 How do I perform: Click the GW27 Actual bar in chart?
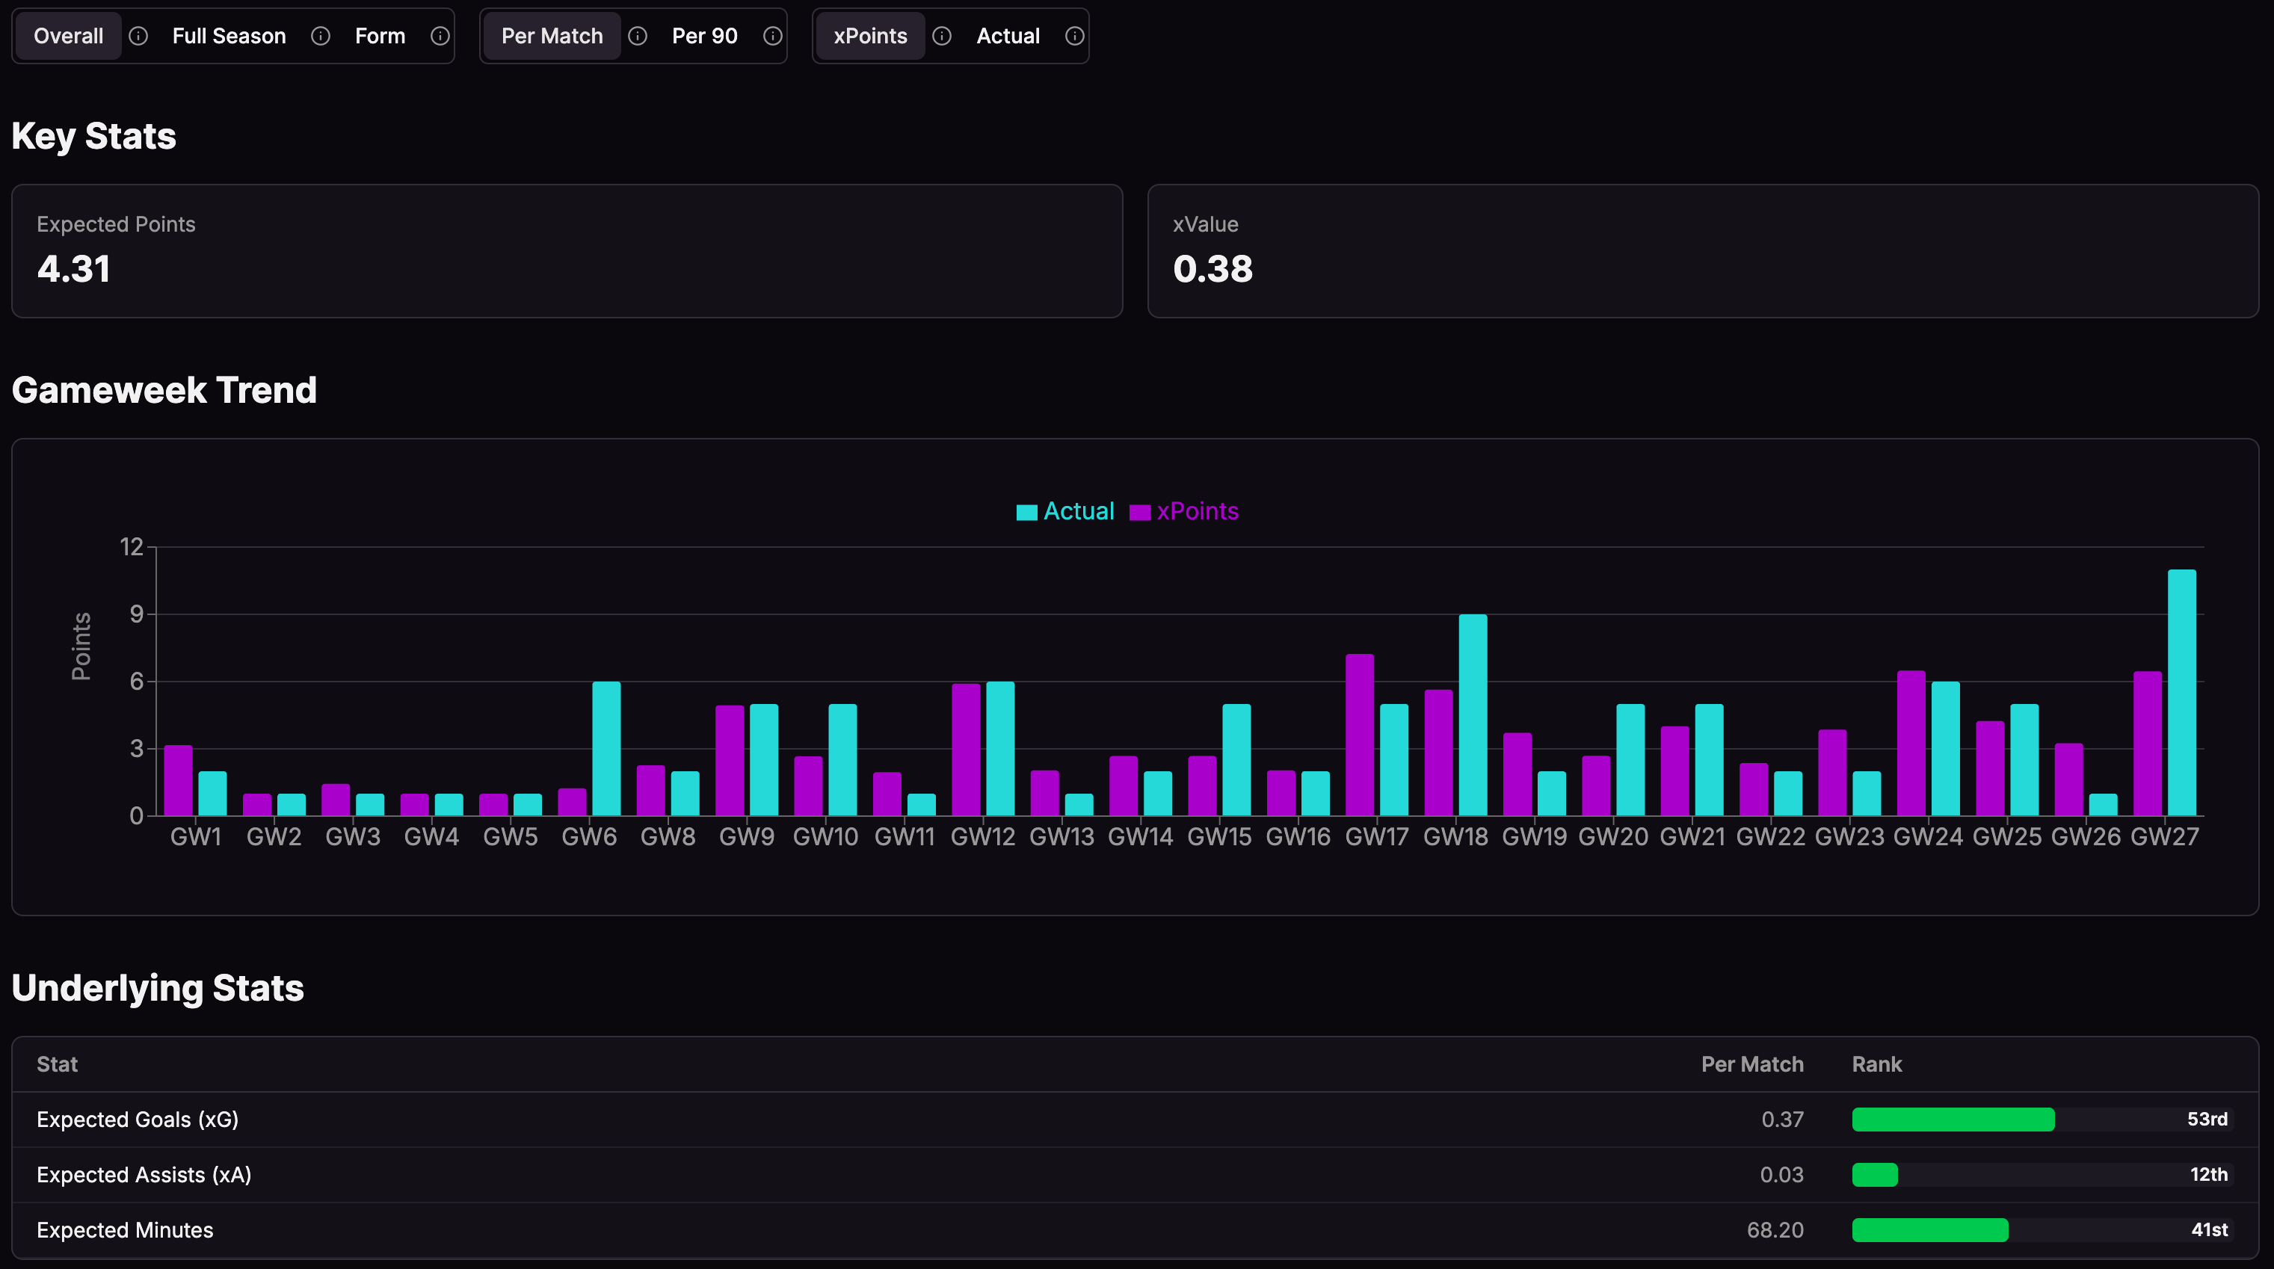2181,693
